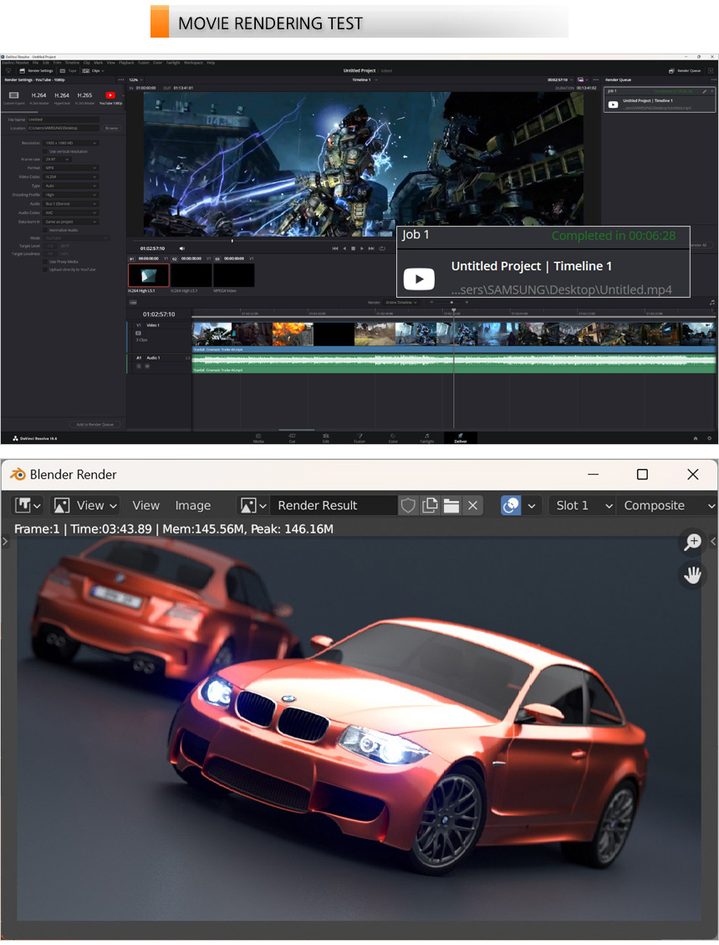Click Blender new image duplicate icon
This screenshot has height=945, width=719.
430,506
